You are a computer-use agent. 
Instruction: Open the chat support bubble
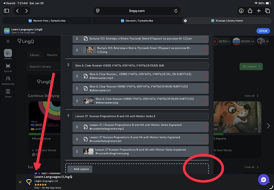coord(263,180)
